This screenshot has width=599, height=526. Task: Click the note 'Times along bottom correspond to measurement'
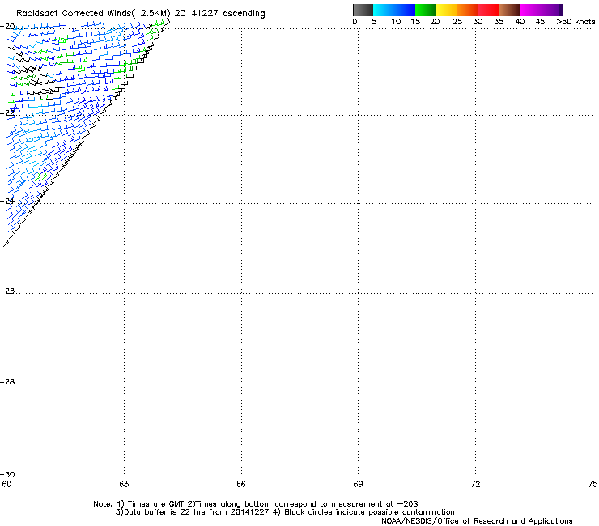289,504
